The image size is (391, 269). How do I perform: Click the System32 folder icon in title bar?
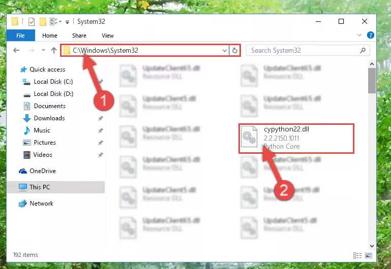point(15,22)
